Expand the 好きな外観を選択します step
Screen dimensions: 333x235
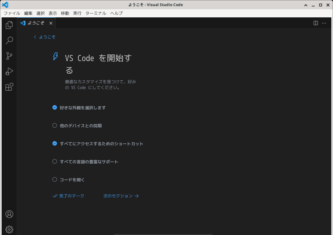pos(83,108)
